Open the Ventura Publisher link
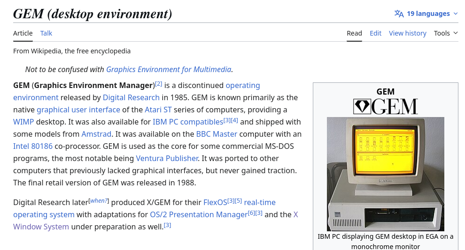465x250 pixels. (167, 158)
